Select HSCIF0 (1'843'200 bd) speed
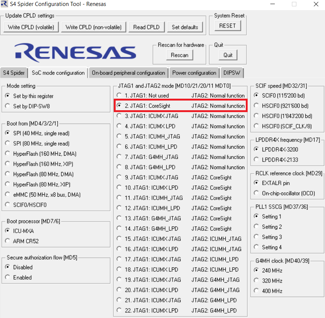 [x=283, y=116]
